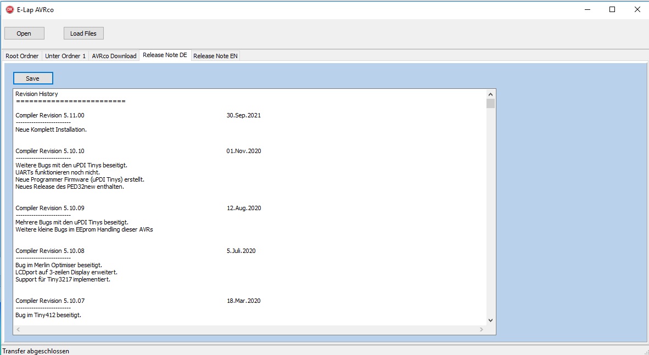The image size is (649, 355).
Task: Click the date '5.Juli.2020'
Action: point(241,251)
